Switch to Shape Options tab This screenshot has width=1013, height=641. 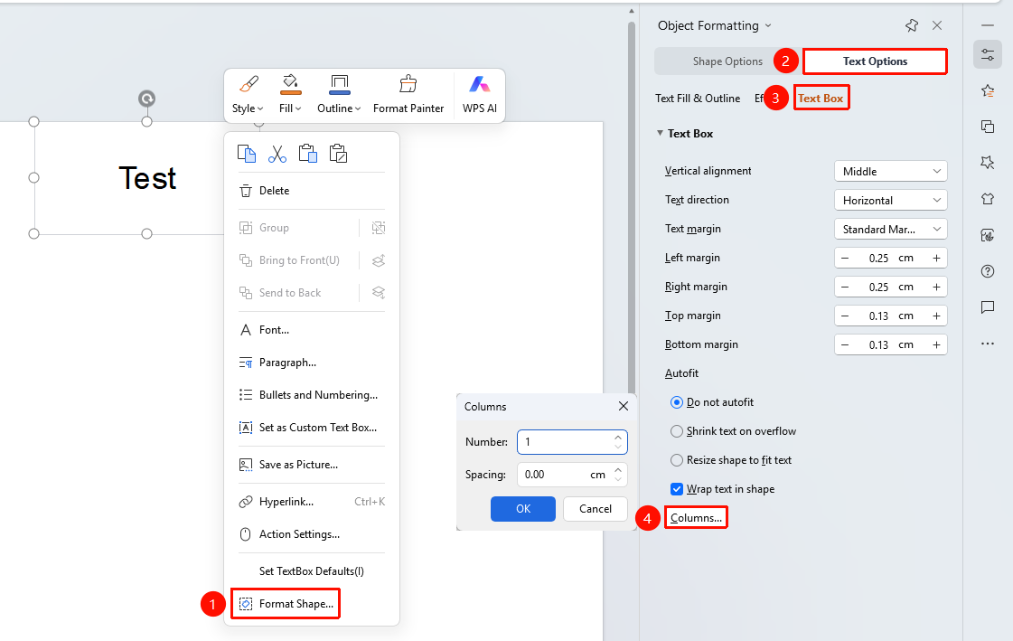[x=727, y=61]
